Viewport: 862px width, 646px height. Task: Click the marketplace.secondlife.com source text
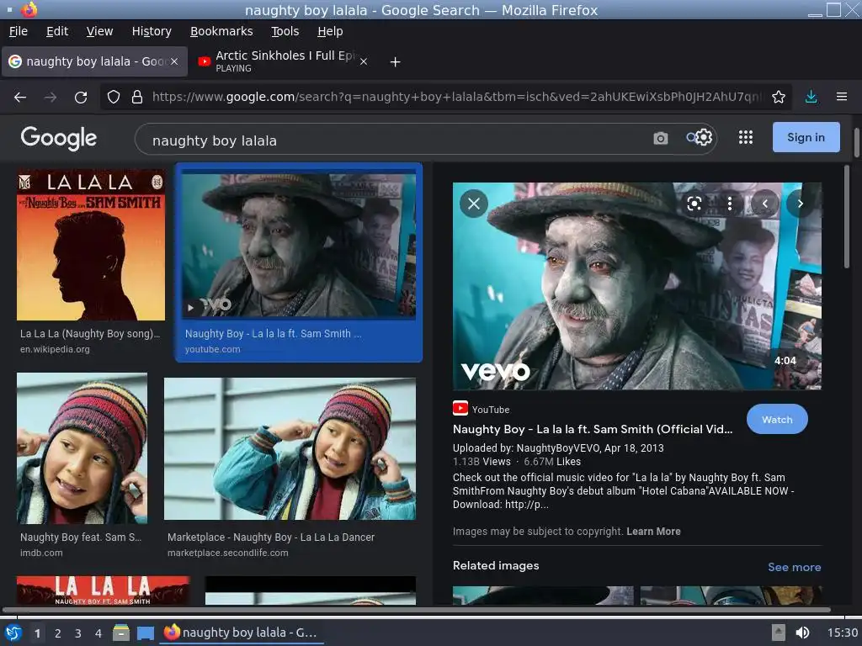(x=227, y=553)
